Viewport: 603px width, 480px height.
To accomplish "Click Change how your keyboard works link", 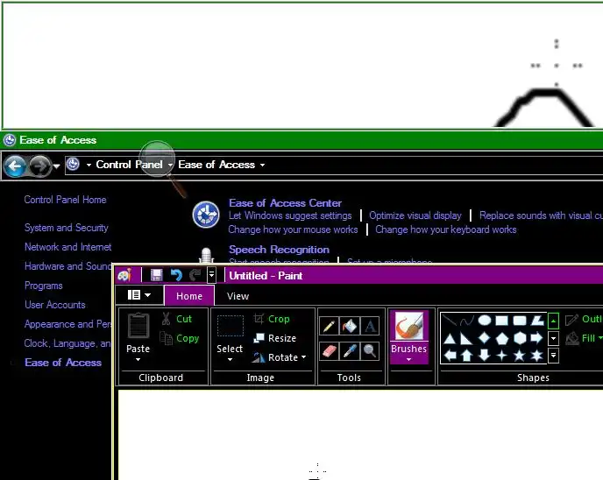I will tap(446, 229).
